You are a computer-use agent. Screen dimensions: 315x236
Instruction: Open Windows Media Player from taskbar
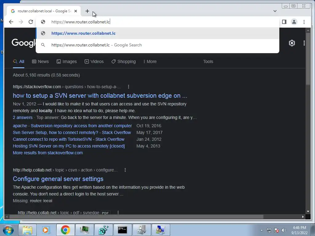[46, 230]
